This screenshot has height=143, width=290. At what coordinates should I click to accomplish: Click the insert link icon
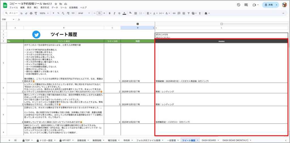(174, 13)
